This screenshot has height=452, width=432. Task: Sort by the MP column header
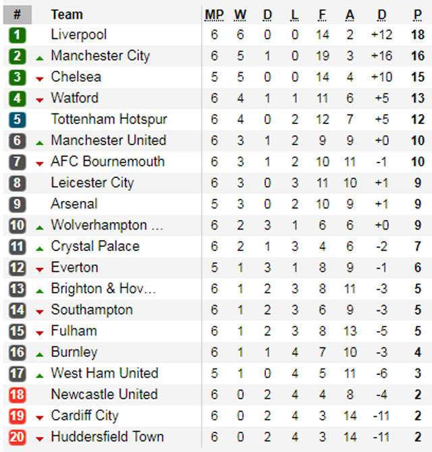point(215,14)
